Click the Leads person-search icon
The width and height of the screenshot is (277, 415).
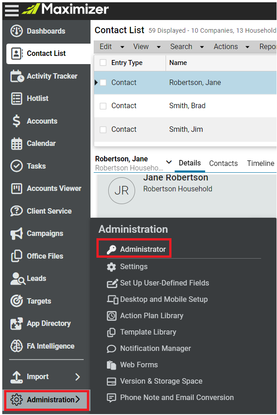tap(18, 279)
